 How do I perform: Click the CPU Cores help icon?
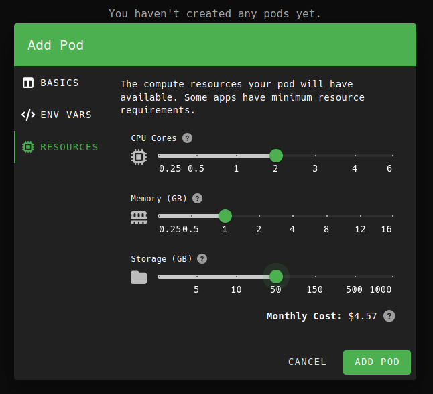[188, 138]
